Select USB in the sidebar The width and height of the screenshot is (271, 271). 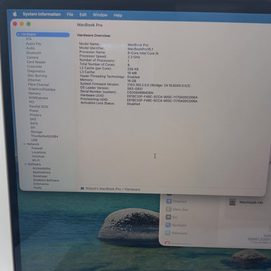(x=34, y=140)
